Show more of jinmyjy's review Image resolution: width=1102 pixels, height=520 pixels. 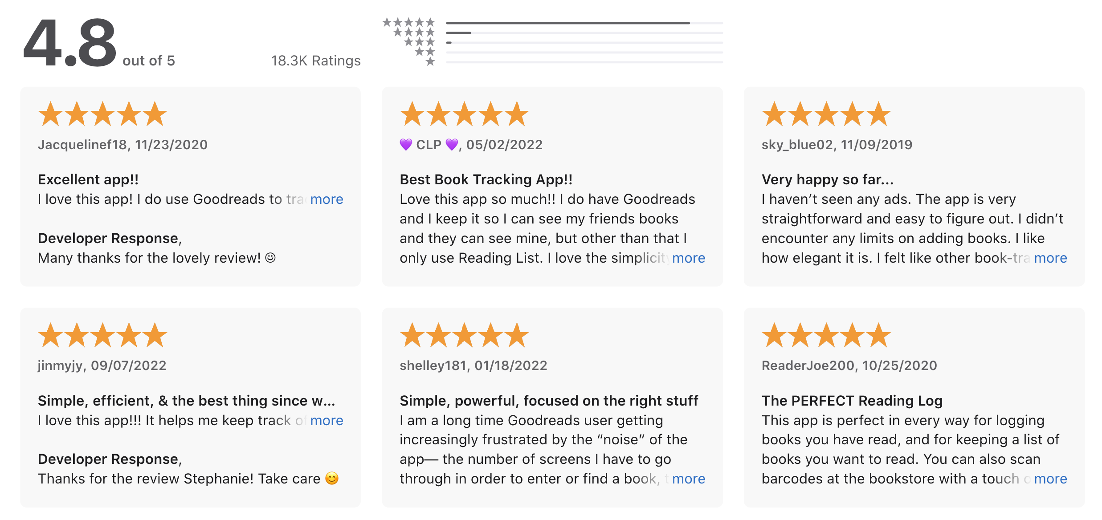[x=327, y=421]
